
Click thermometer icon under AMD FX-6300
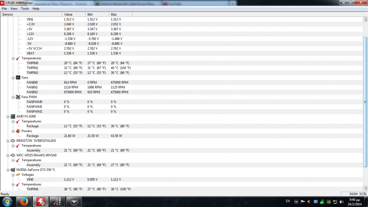coord(18,121)
